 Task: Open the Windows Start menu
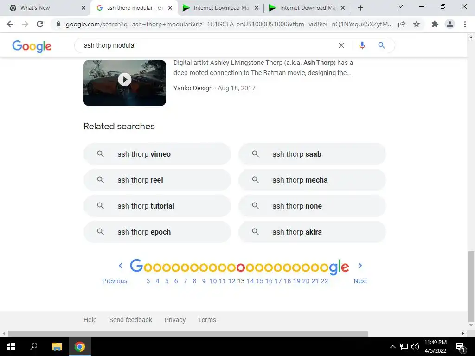pyautogui.click(x=11, y=347)
